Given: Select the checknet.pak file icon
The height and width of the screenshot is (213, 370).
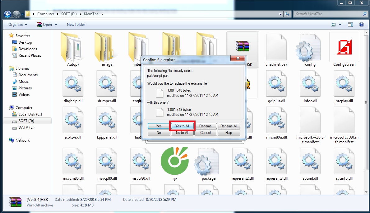Looking at the screenshot, I should (276, 47).
